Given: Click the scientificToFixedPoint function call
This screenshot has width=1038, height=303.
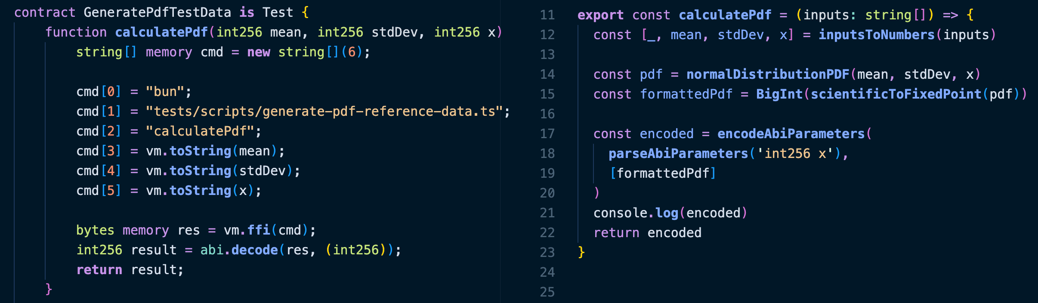Looking at the screenshot, I should coord(896,94).
